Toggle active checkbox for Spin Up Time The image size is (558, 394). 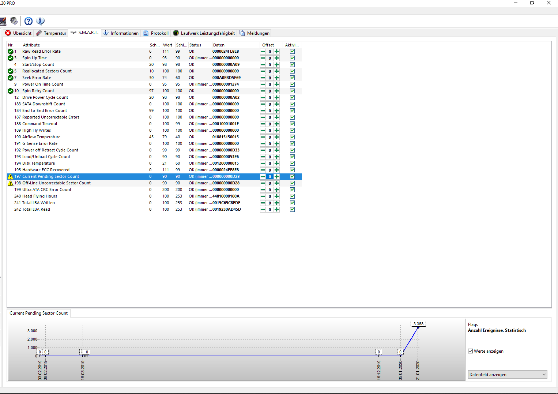(292, 58)
